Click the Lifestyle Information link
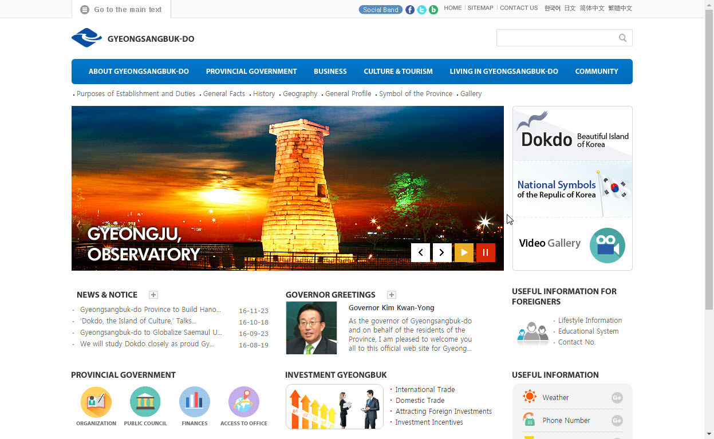 [x=590, y=321]
